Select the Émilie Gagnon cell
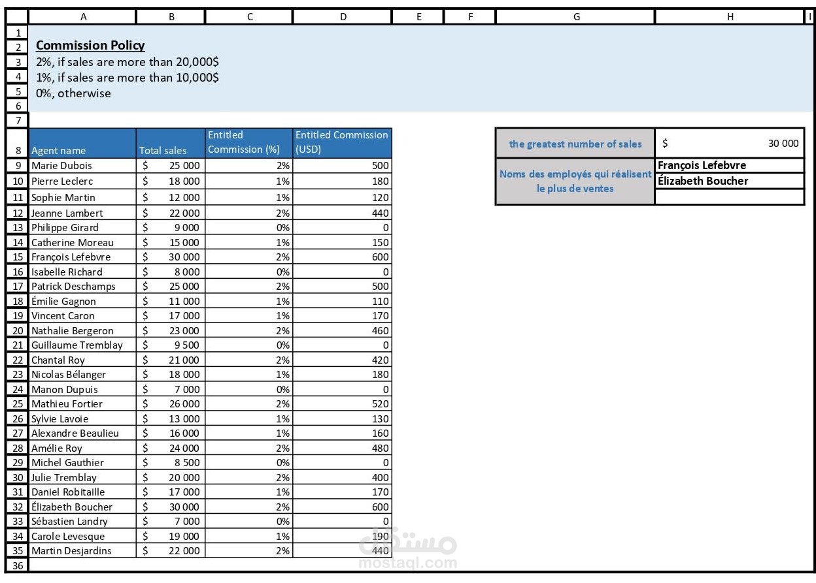 coord(83,301)
